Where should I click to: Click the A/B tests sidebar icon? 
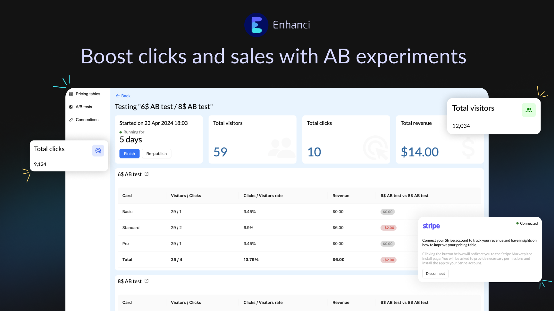coord(71,107)
